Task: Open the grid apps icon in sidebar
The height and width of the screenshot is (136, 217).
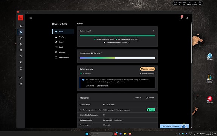Action: point(21,50)
